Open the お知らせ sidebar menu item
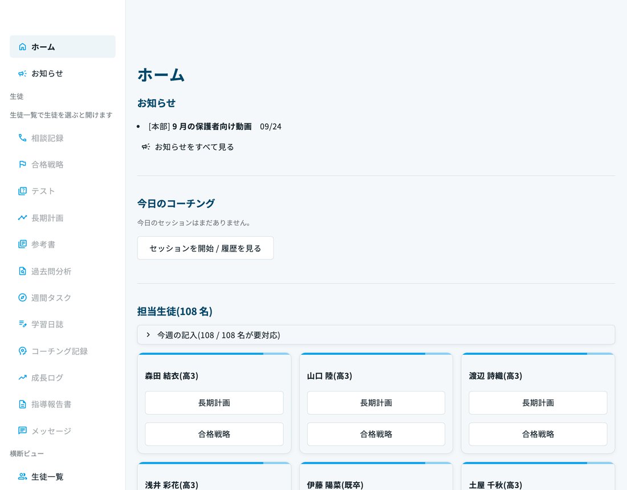Image resolution: width=627 pixels, height=490 pixels. coord(62,74)
